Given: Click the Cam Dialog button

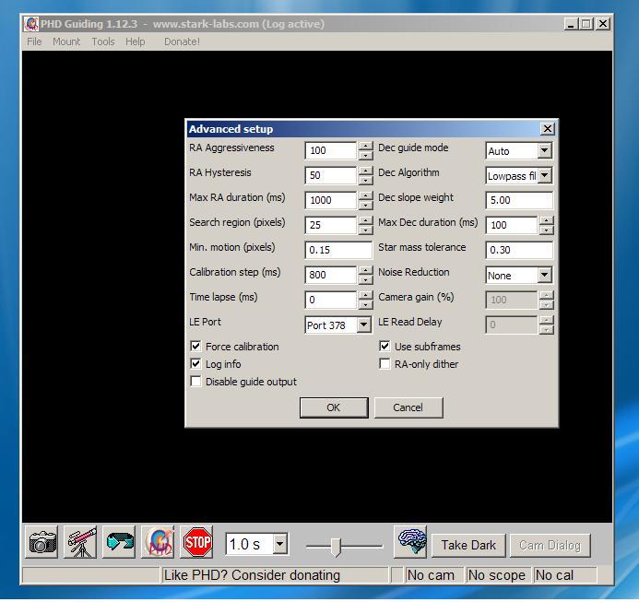Looking at the screenshot, I should [550, 545].
